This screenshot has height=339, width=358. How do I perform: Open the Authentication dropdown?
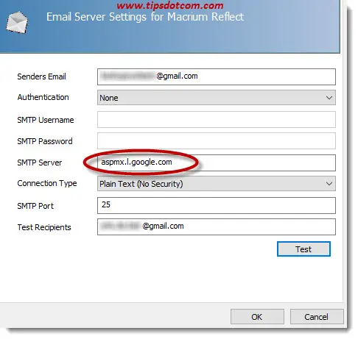[217, 98]
